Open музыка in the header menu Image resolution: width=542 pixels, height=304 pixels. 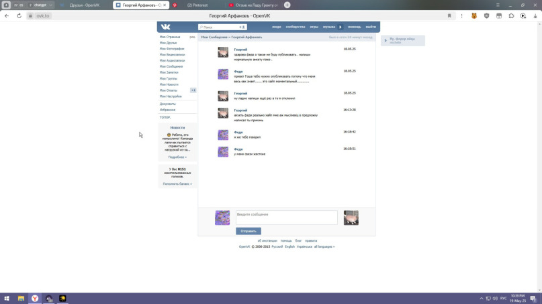pos(328,27)
